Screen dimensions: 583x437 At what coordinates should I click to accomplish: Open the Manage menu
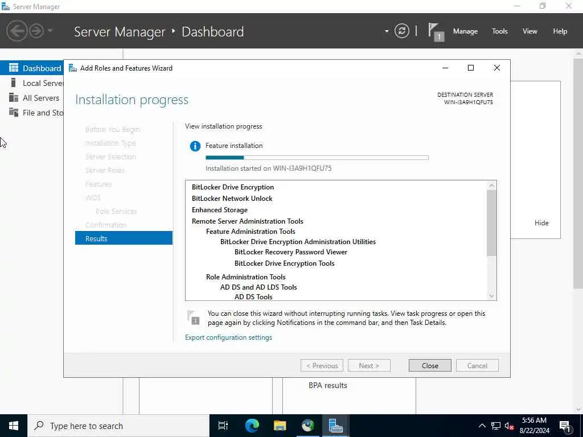(x=465, y=31)
